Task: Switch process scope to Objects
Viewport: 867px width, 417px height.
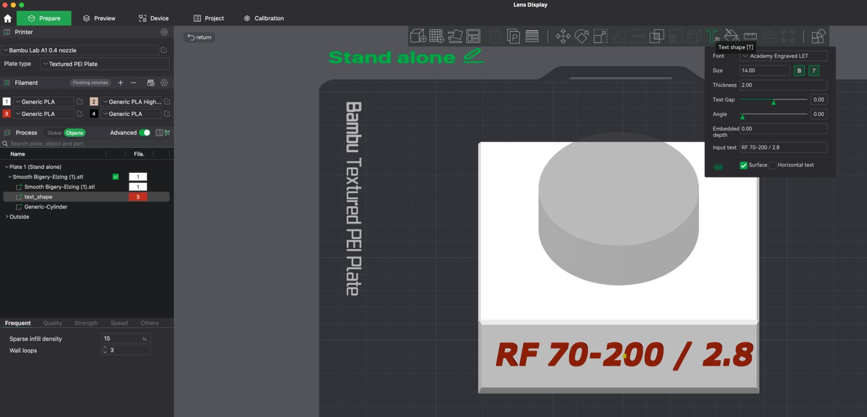Action: [75, 133]
